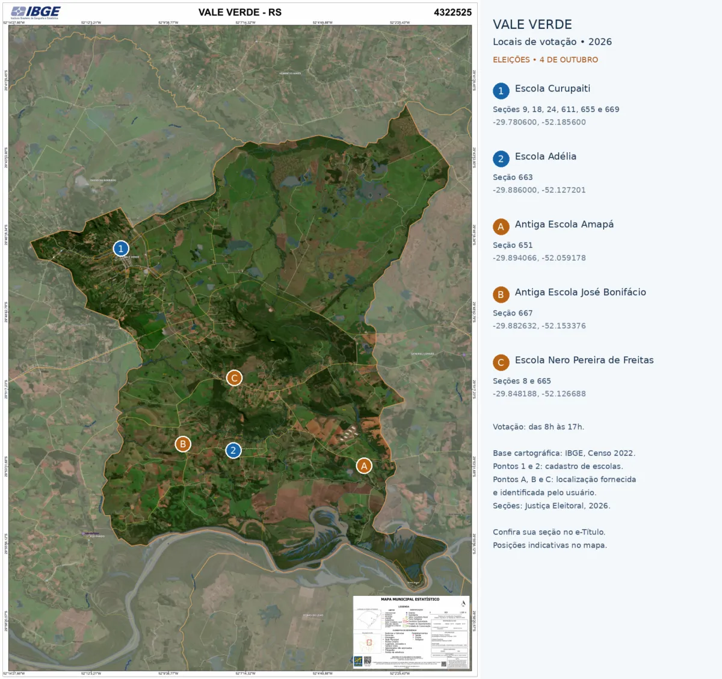Viewport: 722px width, 679px height.
Task: Click badge C beside Escola Nero Pereira de Freitas
Action: tap(501, 363)
